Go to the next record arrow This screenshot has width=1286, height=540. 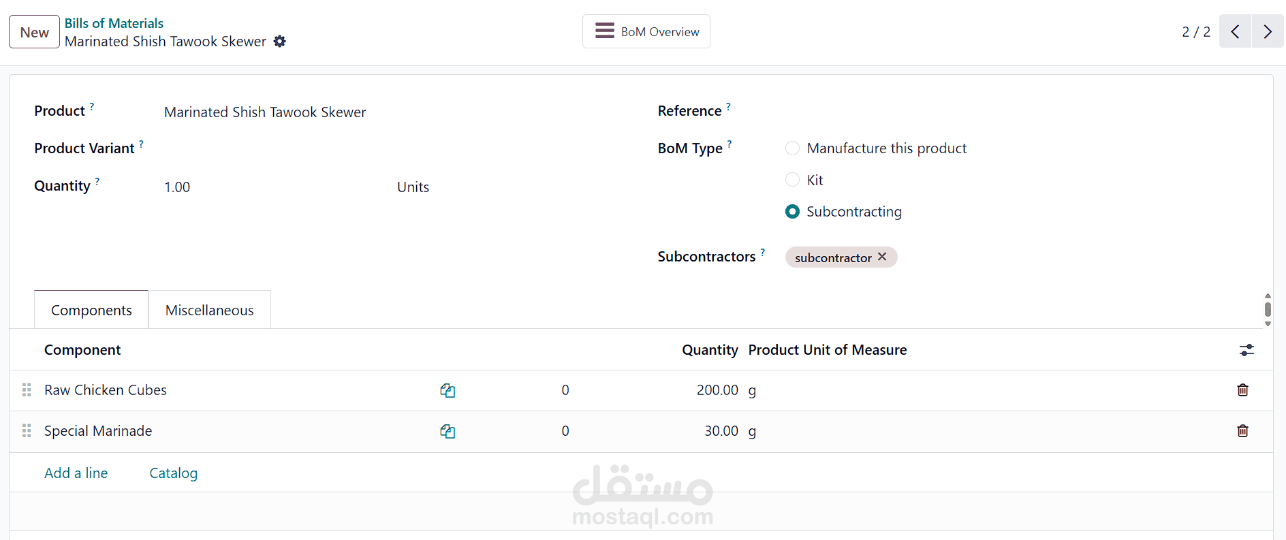pos(1268,32)
